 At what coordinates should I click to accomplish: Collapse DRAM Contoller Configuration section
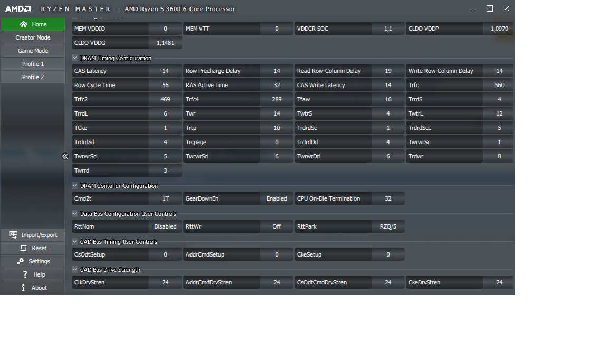(x=75, y=186)
